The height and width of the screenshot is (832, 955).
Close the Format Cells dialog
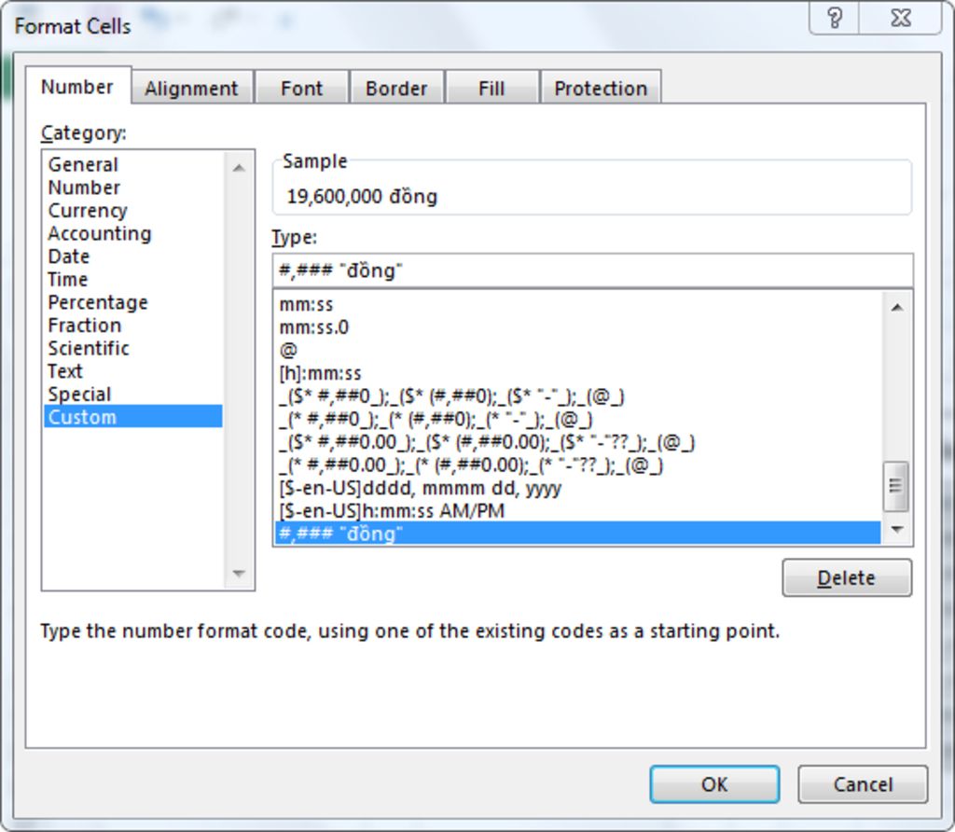900,18
